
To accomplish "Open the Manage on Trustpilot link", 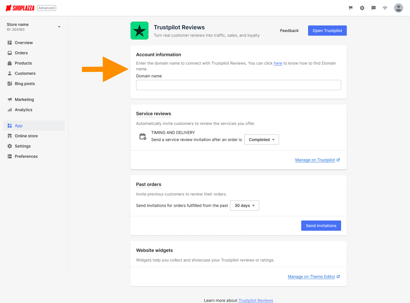I will point(315,160).
